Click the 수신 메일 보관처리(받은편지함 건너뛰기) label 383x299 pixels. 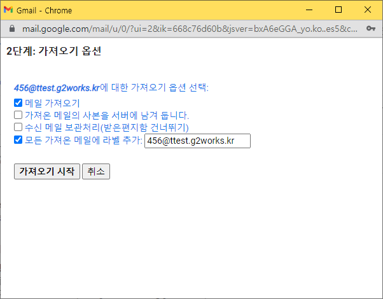click(x=107, y=127)
